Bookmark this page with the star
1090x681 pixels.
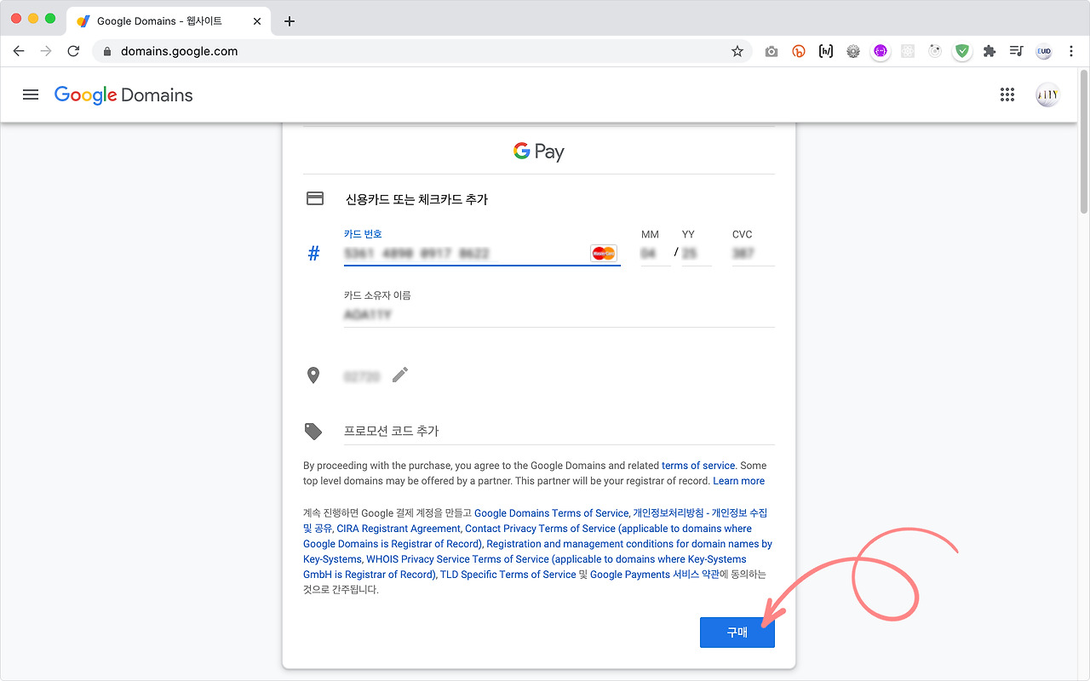[737, 51]
